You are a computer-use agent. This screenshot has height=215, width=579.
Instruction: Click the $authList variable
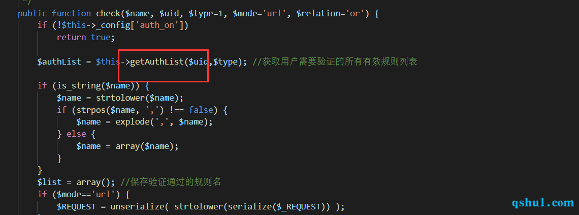[59, 62]
